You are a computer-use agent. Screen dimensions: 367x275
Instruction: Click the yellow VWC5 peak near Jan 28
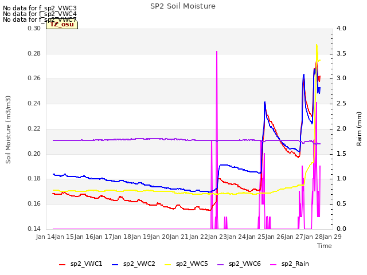point(317,45)
